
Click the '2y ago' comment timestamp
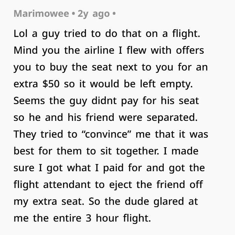click(x=94, y=14)
